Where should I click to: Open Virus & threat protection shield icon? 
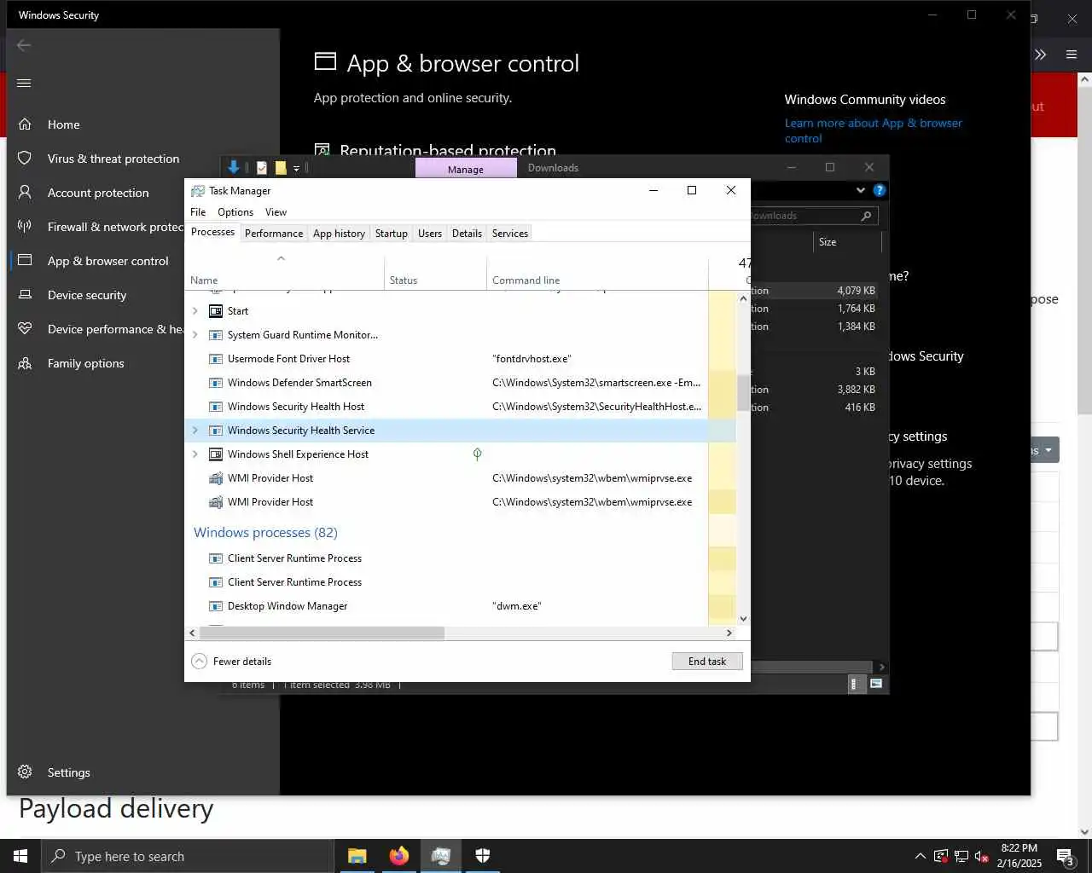[x=25, y=159]
